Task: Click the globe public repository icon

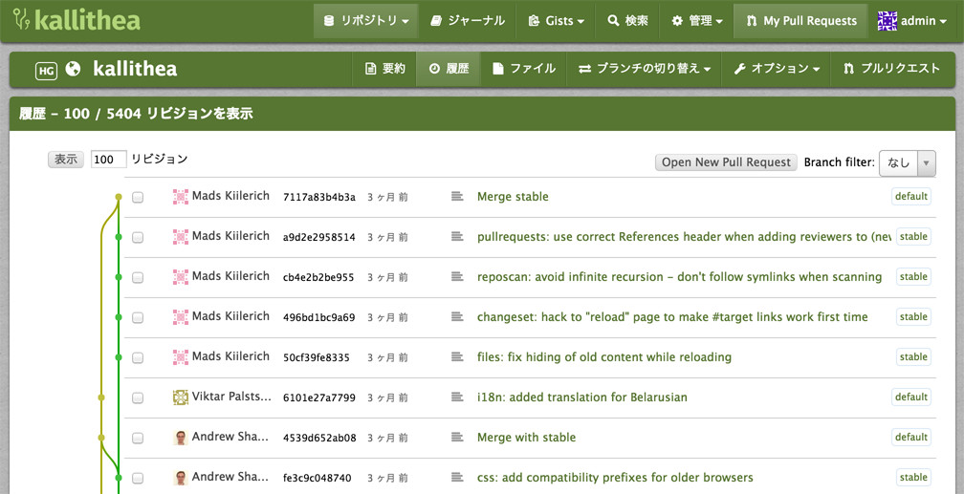Action: pyautogui.click(x=73, y=69)
